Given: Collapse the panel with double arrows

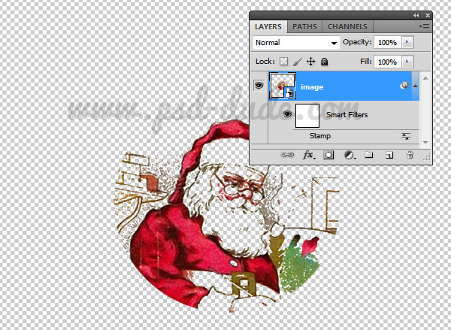Looking at the screenshot, I should tap(416, 16).
